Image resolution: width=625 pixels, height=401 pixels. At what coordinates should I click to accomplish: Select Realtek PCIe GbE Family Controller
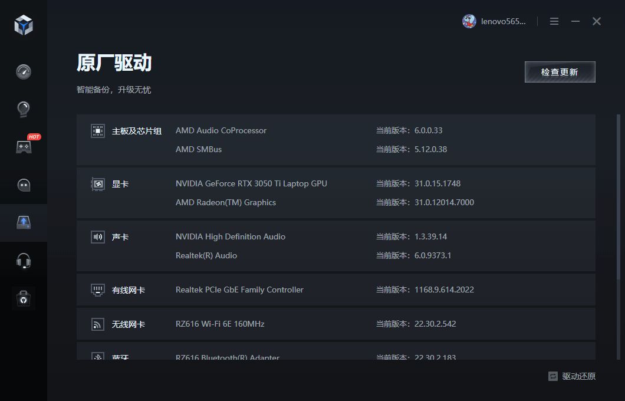[x=239, y=290]
